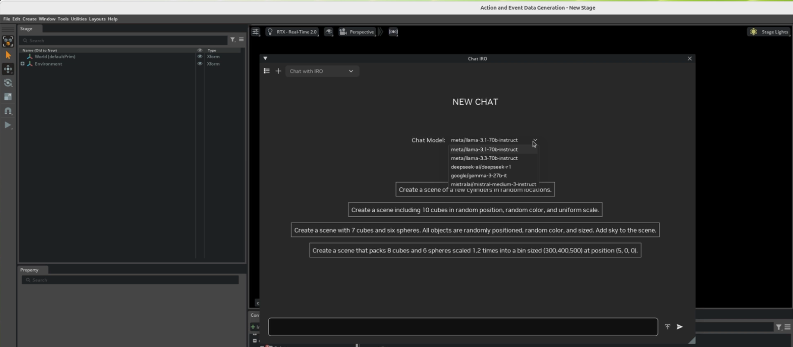Open the bottom-right panel filter icon

point(779,327)
